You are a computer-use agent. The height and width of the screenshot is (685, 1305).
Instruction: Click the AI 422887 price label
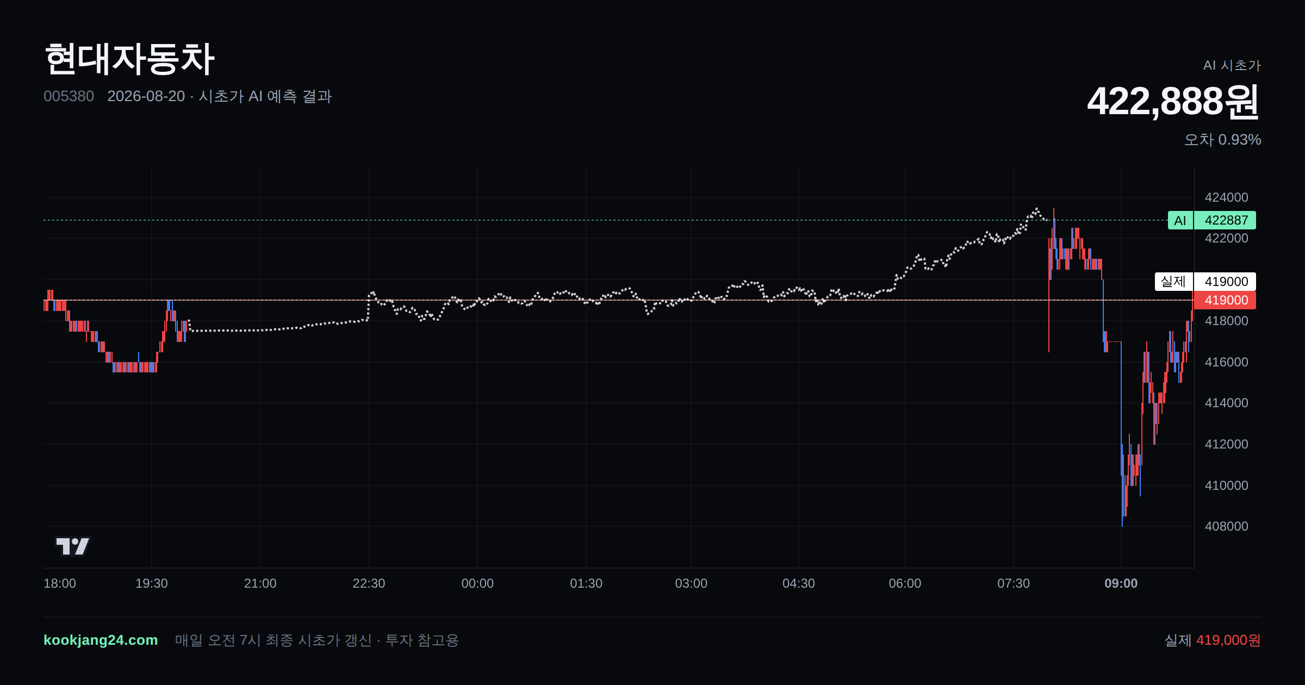point(1225,220)
